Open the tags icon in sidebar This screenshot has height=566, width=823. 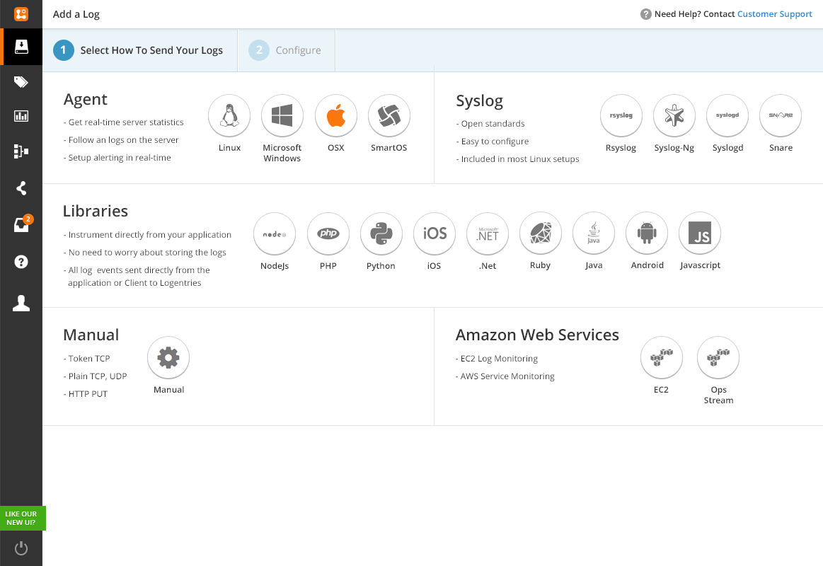[x=21, y=82]
